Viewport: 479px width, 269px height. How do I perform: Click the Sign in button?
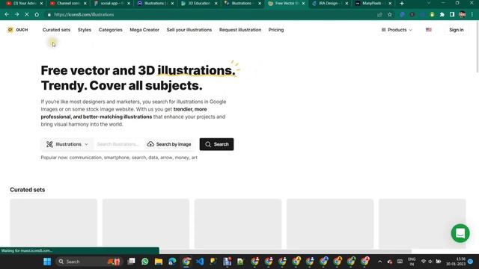click(x=456, y=30)
